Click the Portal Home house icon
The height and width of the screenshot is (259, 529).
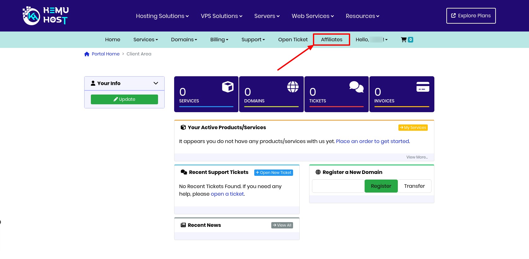pos(87,54)
